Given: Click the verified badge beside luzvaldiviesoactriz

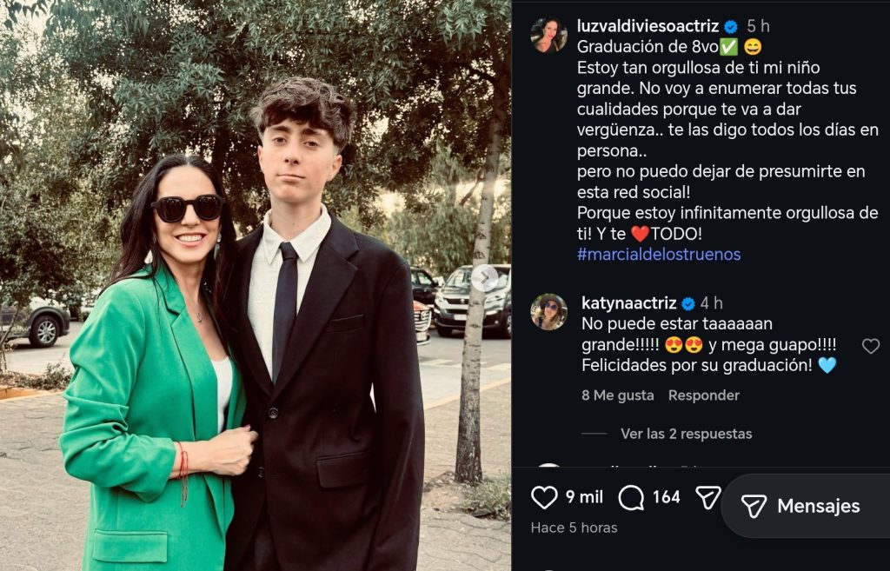Looking at the screenshot, I should (732, 27).
